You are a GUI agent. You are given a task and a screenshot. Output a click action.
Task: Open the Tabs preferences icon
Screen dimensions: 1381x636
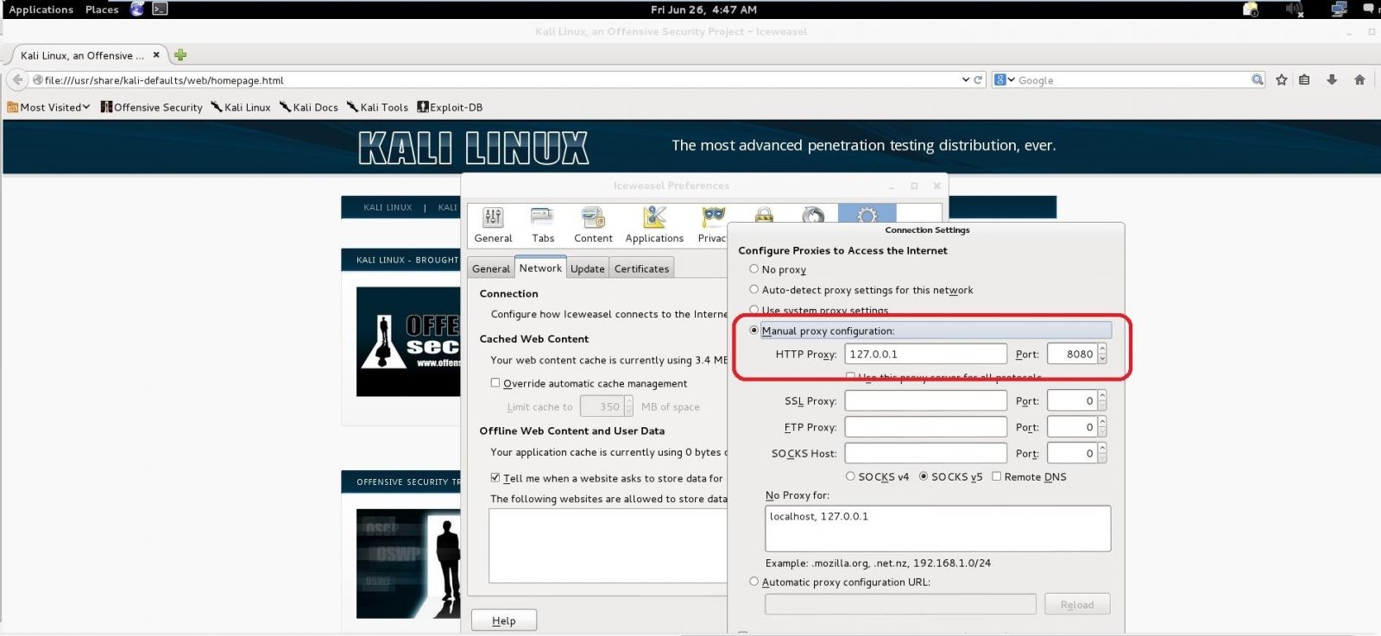tap(543, 225)
